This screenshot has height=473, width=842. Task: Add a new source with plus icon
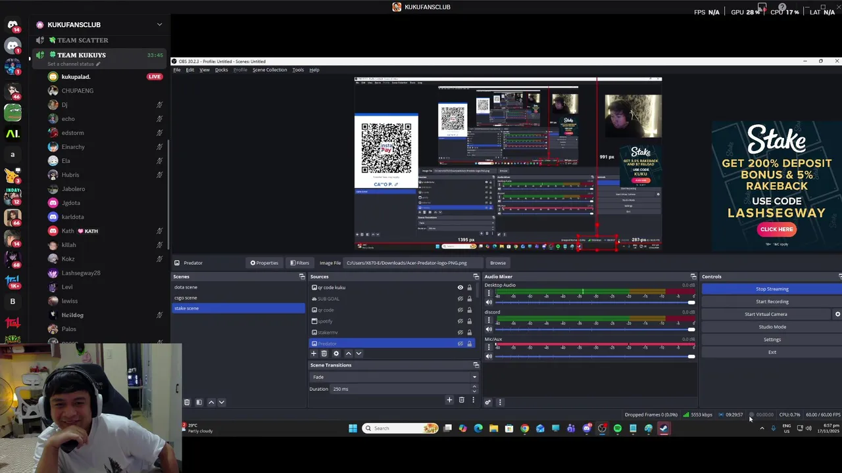click(x=314, y=353)
